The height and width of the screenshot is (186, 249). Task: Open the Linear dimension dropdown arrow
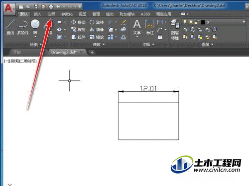[x=165, y=22]
